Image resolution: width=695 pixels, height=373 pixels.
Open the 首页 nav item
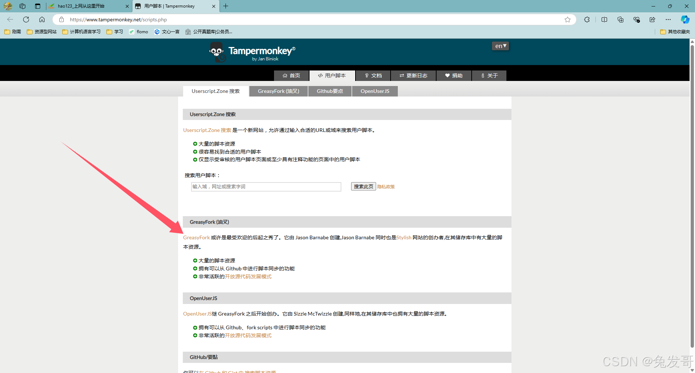291,76
